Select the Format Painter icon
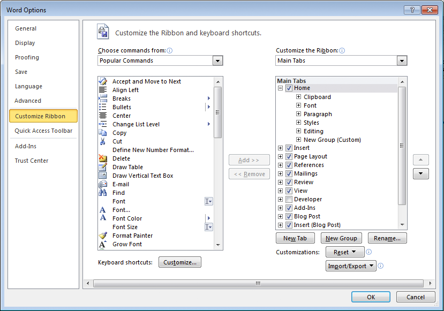 (103, 236)
